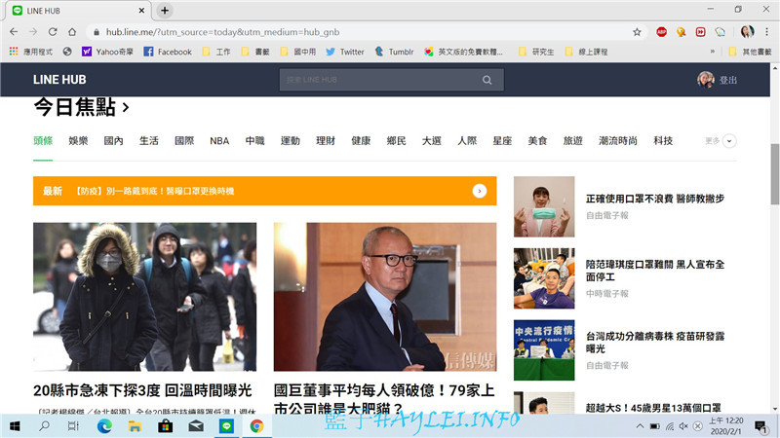Open Task View on the taskbar
Screen dimensions: 780x438
point(73,426)
